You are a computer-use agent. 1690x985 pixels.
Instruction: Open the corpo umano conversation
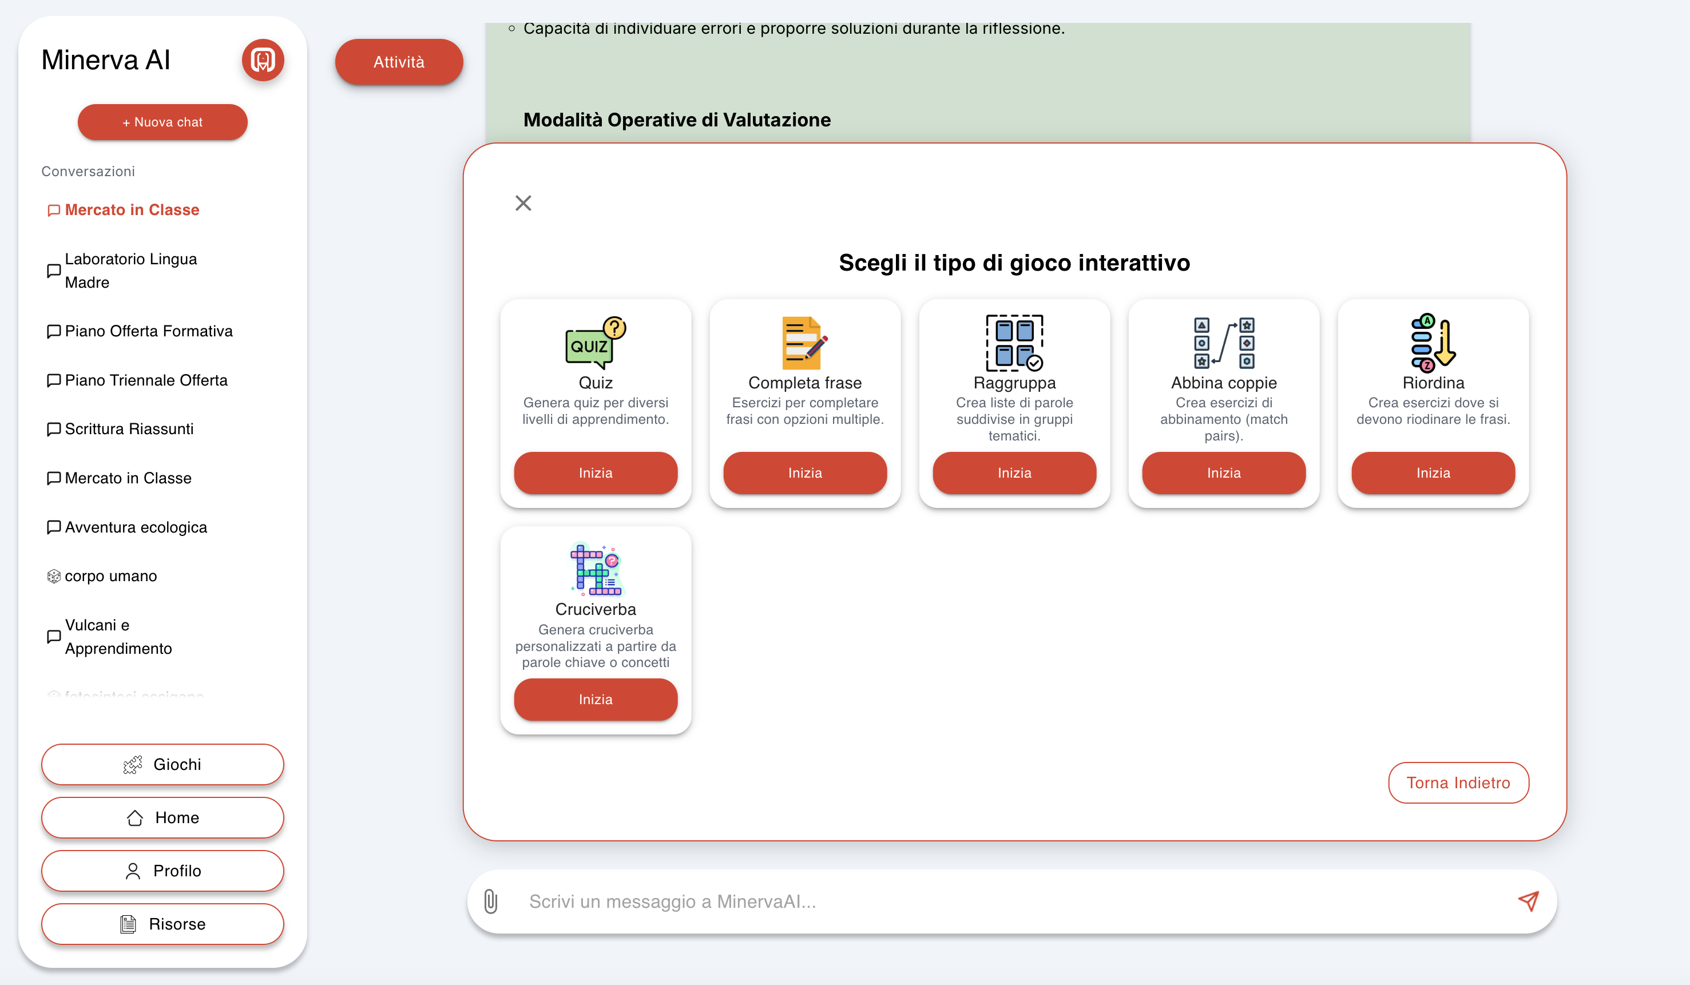[x=110, y=576]
